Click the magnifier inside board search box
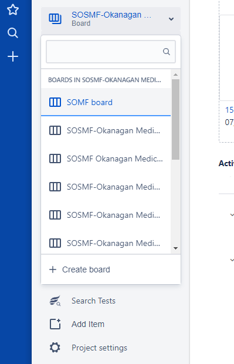Viewport: 234px width, 364px height. (x=167, y=52)
